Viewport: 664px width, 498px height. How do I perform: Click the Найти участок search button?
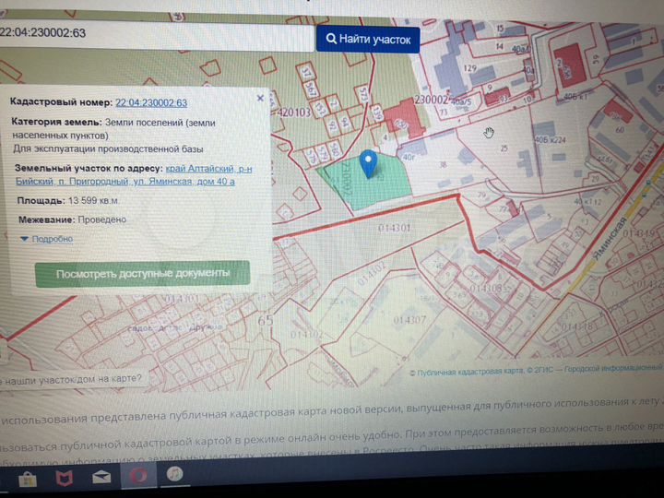tap(368, 40)
